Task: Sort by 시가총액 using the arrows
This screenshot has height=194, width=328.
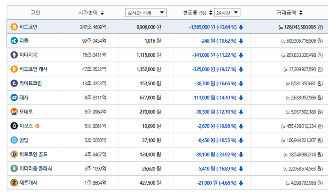Action: [x=102, y=13]
